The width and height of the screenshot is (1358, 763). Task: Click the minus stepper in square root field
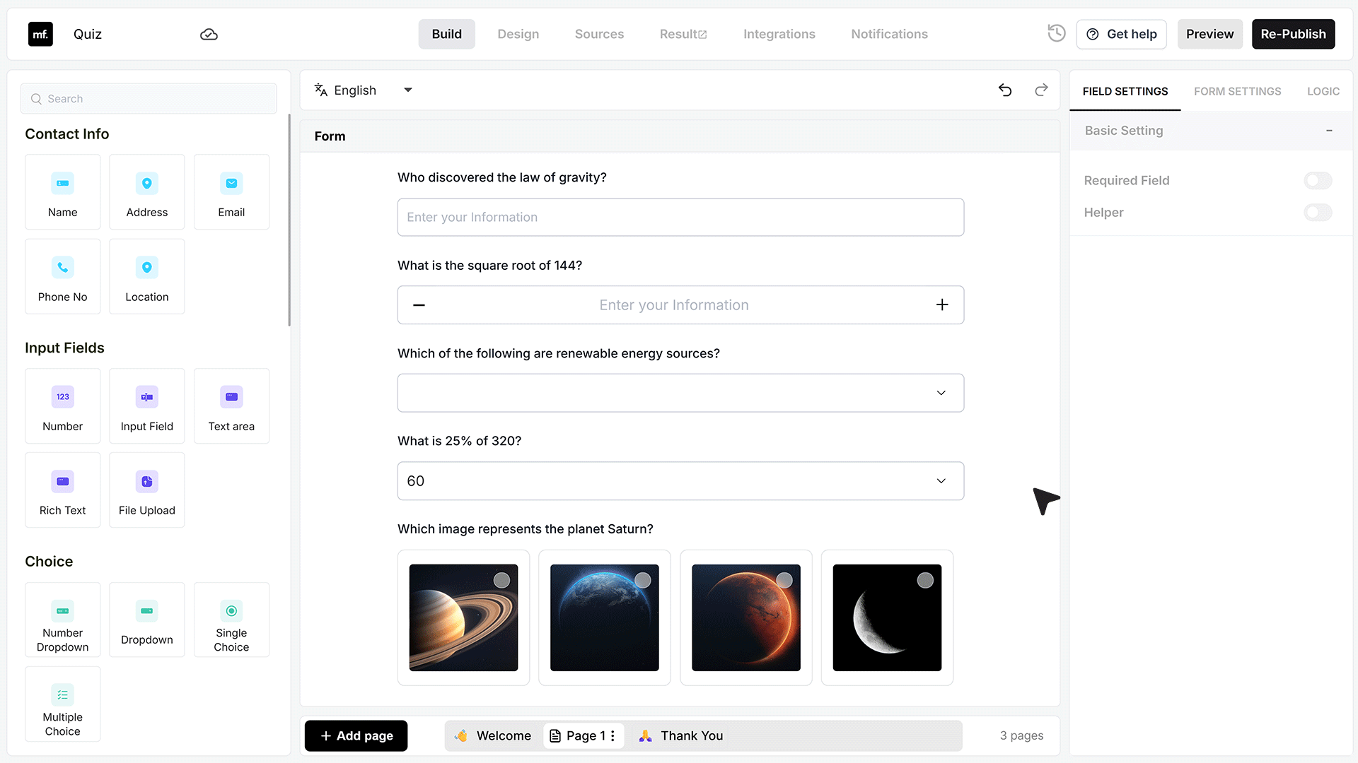tap(419, 305)
